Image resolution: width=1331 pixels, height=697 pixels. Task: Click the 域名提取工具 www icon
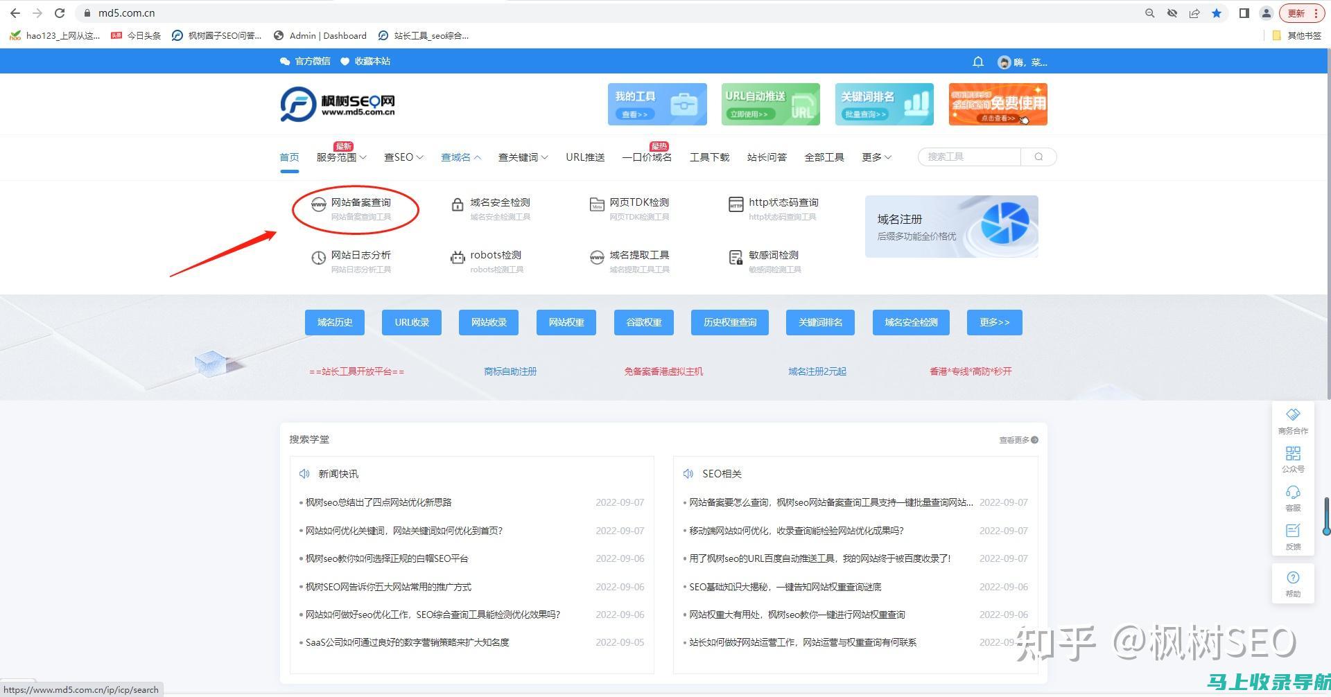(597, 258)
